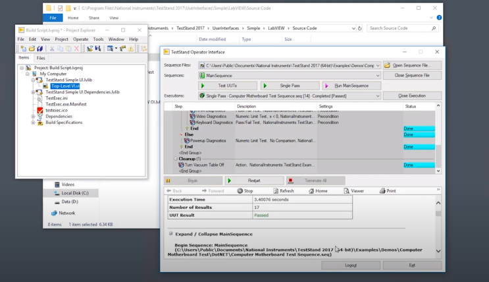Screen dimensions: 489x282
Task: Click New Project icon in Project Explorer toolbar
Action: [x=24, y=48]
